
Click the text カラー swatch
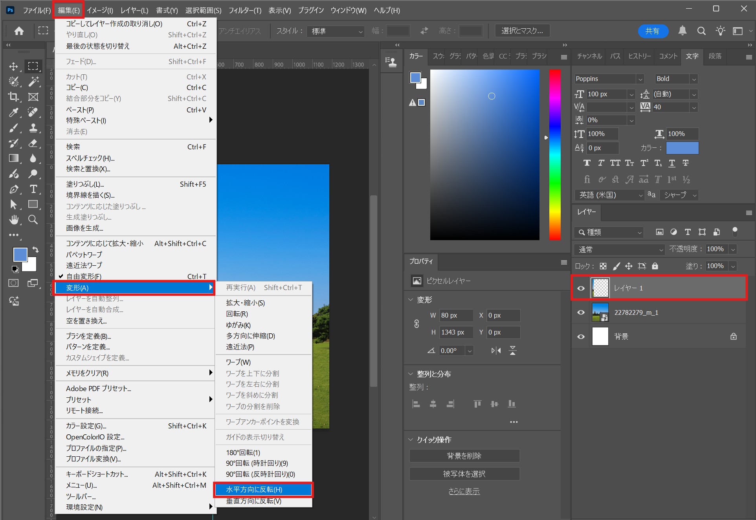[x=682, y=148]
